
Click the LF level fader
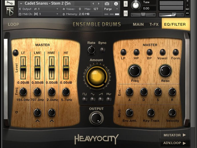point(23,68)
